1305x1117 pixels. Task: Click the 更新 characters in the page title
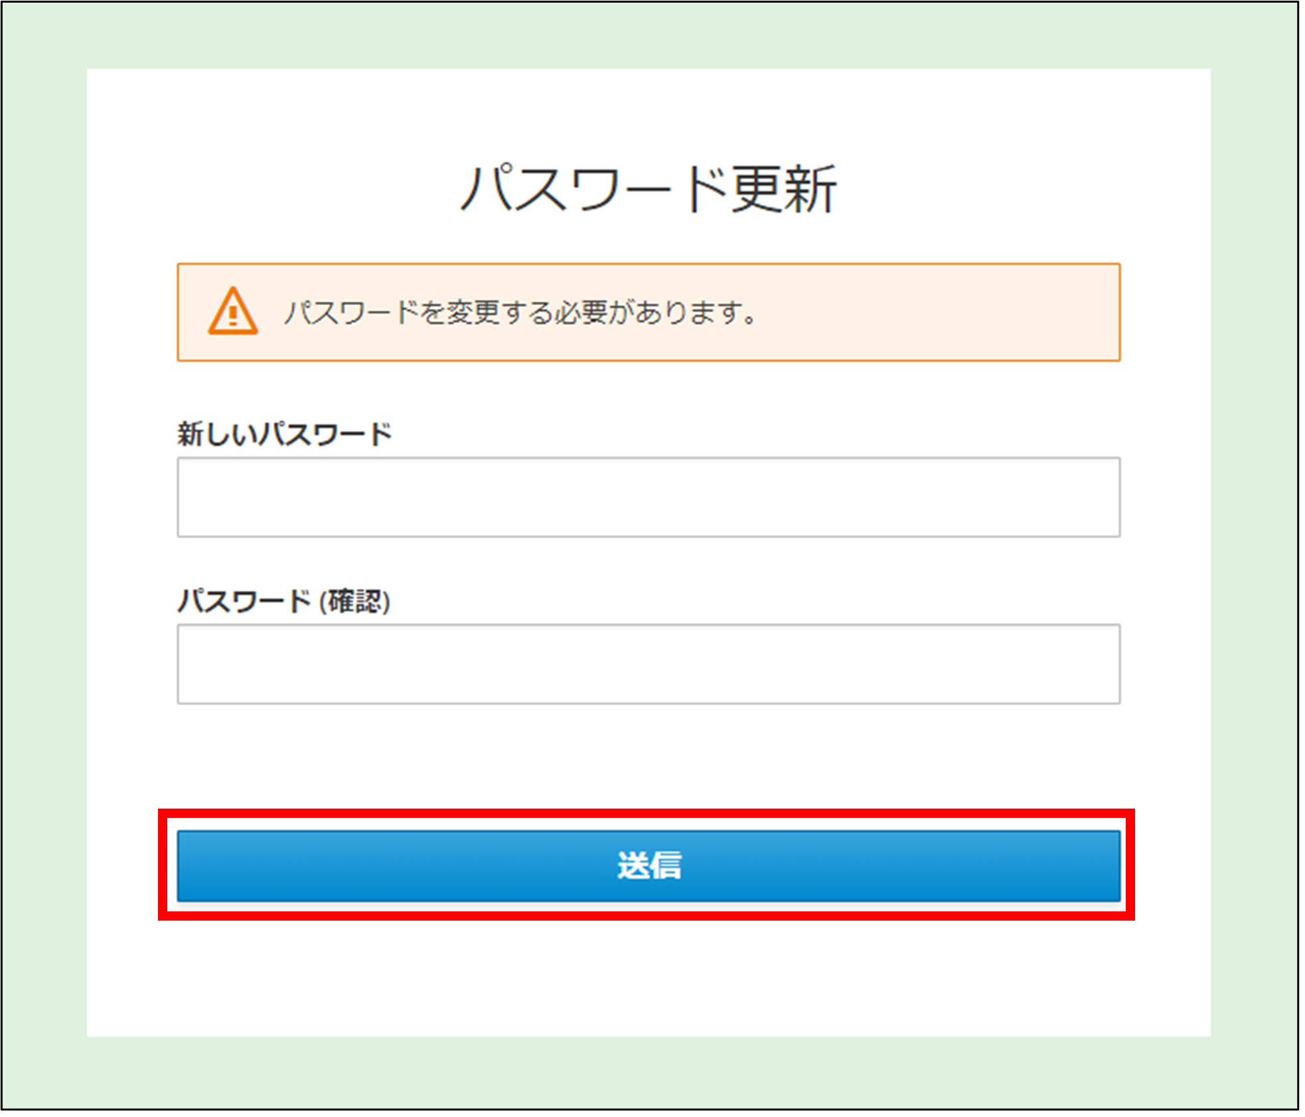(784, 189)
